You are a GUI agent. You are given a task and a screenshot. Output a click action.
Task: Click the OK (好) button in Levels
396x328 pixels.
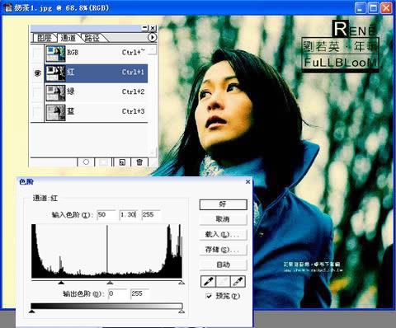click(x=223, y=204)
